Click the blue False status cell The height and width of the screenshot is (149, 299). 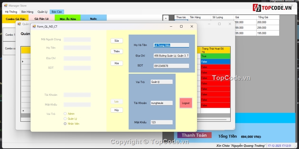click(216, 62)
